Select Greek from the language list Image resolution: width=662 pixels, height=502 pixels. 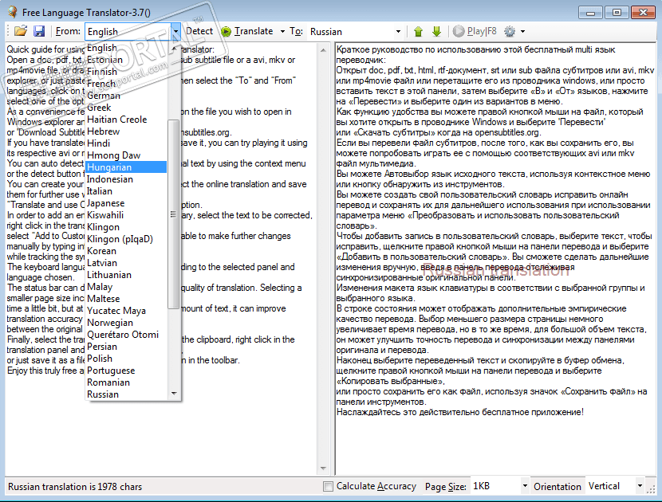pos(126,108)
